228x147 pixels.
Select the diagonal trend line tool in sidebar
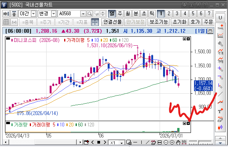[x=220, y=94]
